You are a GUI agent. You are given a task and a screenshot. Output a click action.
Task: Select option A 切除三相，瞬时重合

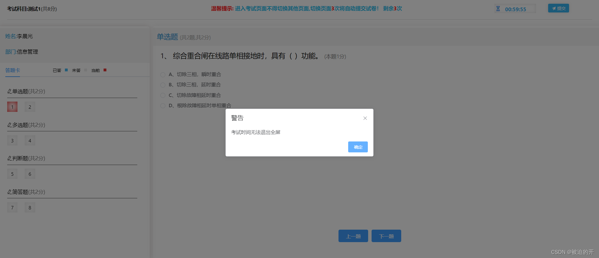coord(163,74)
